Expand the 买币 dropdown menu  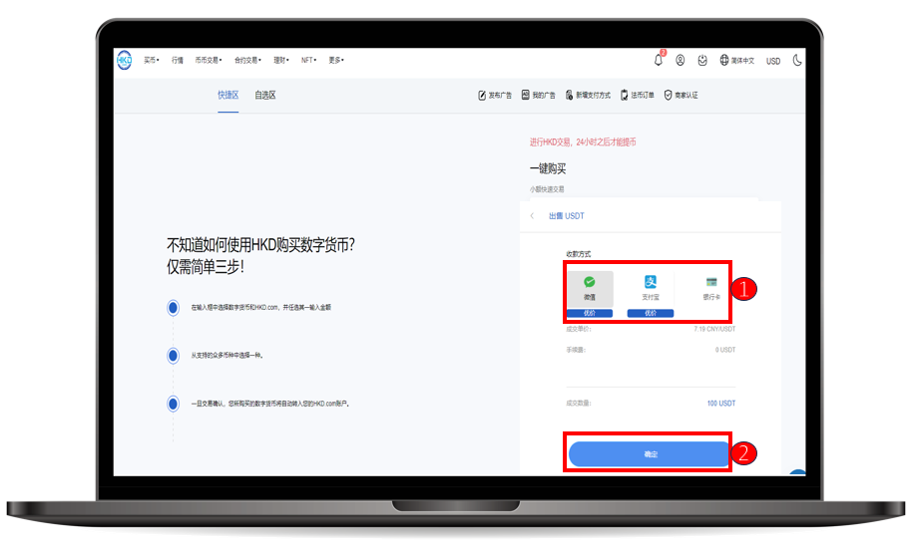click(151, 60)
